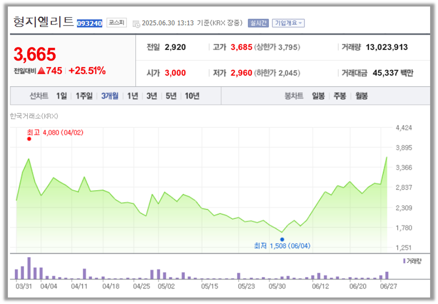Click the stock code 093240
The height and width of the screenshot is (304, 438).
click(x=89, y=24)
